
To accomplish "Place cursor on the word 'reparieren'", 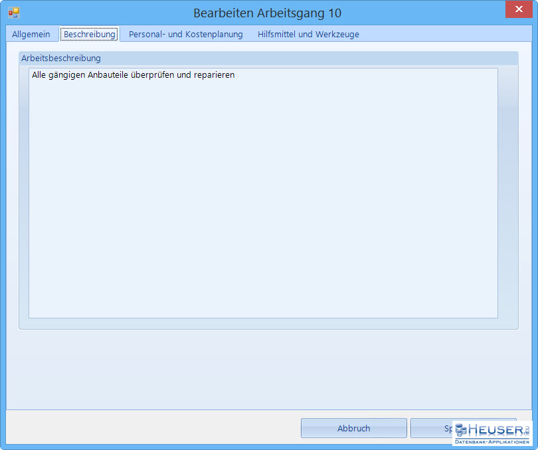I will pos(214,75).
